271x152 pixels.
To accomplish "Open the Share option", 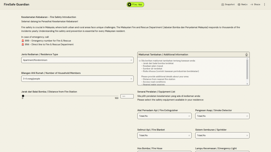I will tap(255, 4).
